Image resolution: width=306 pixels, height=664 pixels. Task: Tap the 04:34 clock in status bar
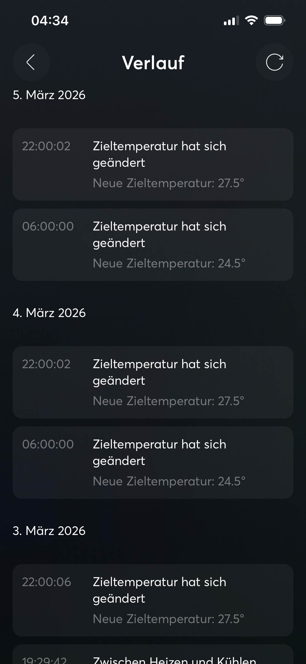pos(50,20)
